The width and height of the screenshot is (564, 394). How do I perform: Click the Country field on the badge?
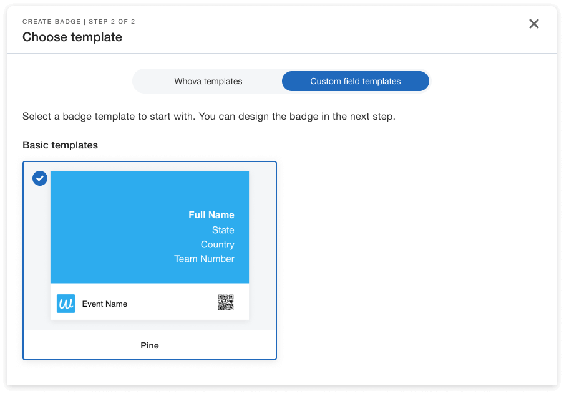[217, 244]
